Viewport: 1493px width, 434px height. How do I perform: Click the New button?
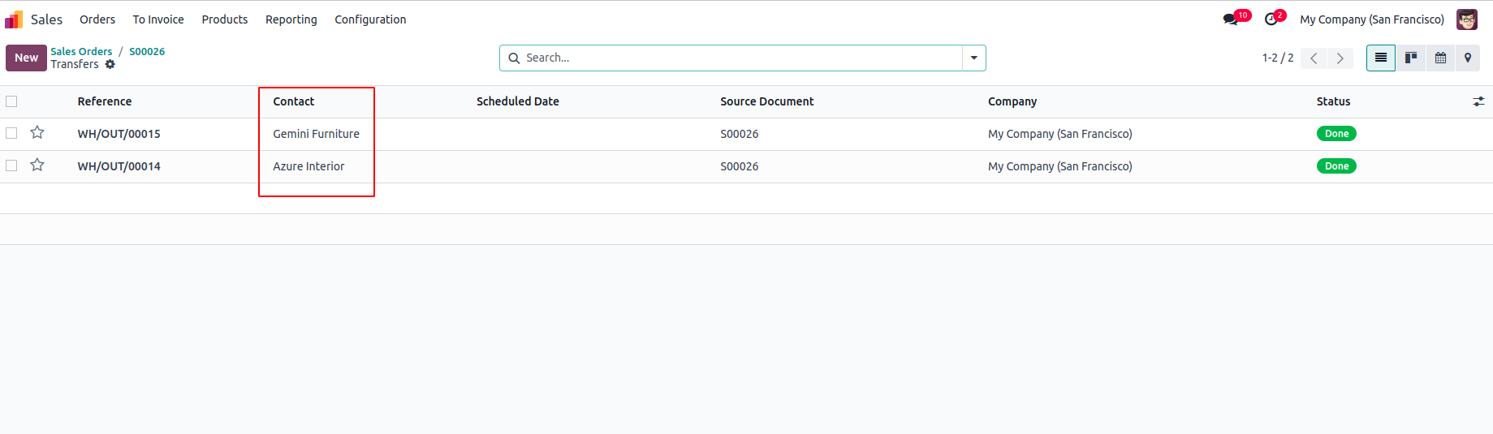[26, 58]
